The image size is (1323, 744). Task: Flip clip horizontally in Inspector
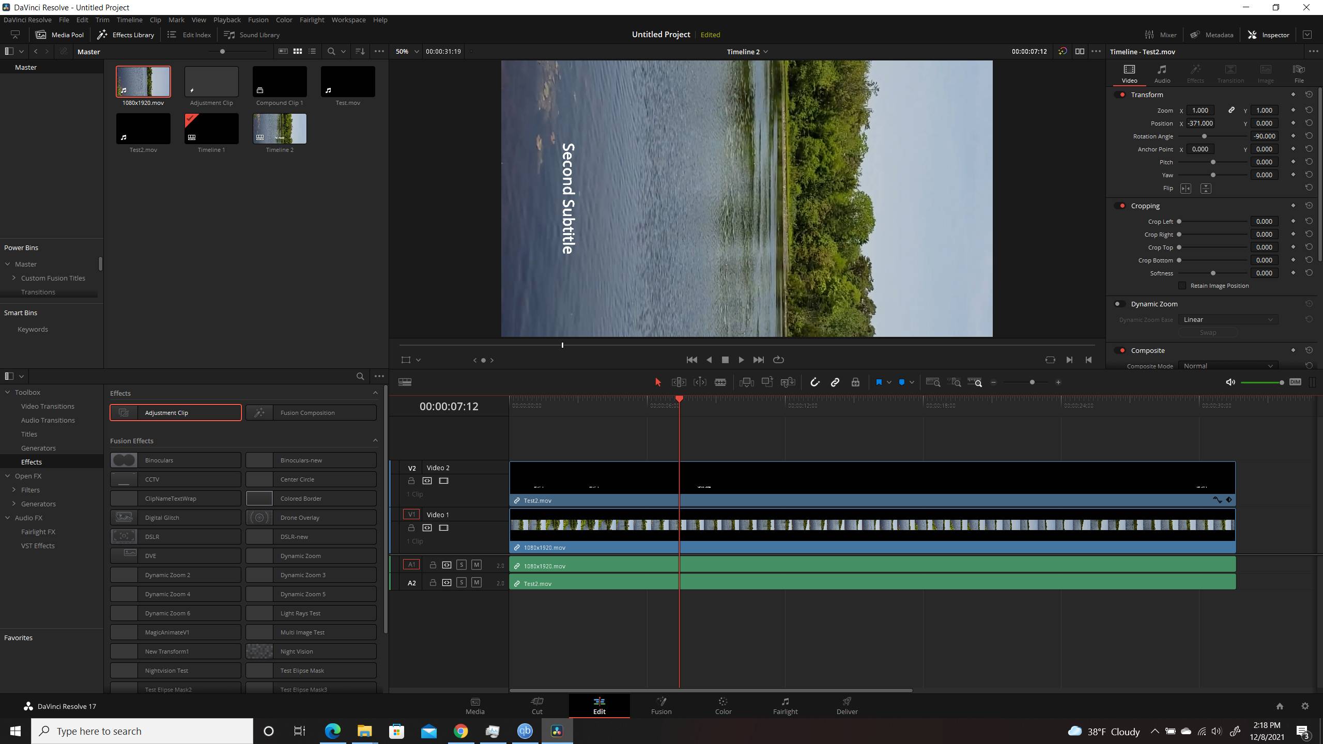[1186, 189]
